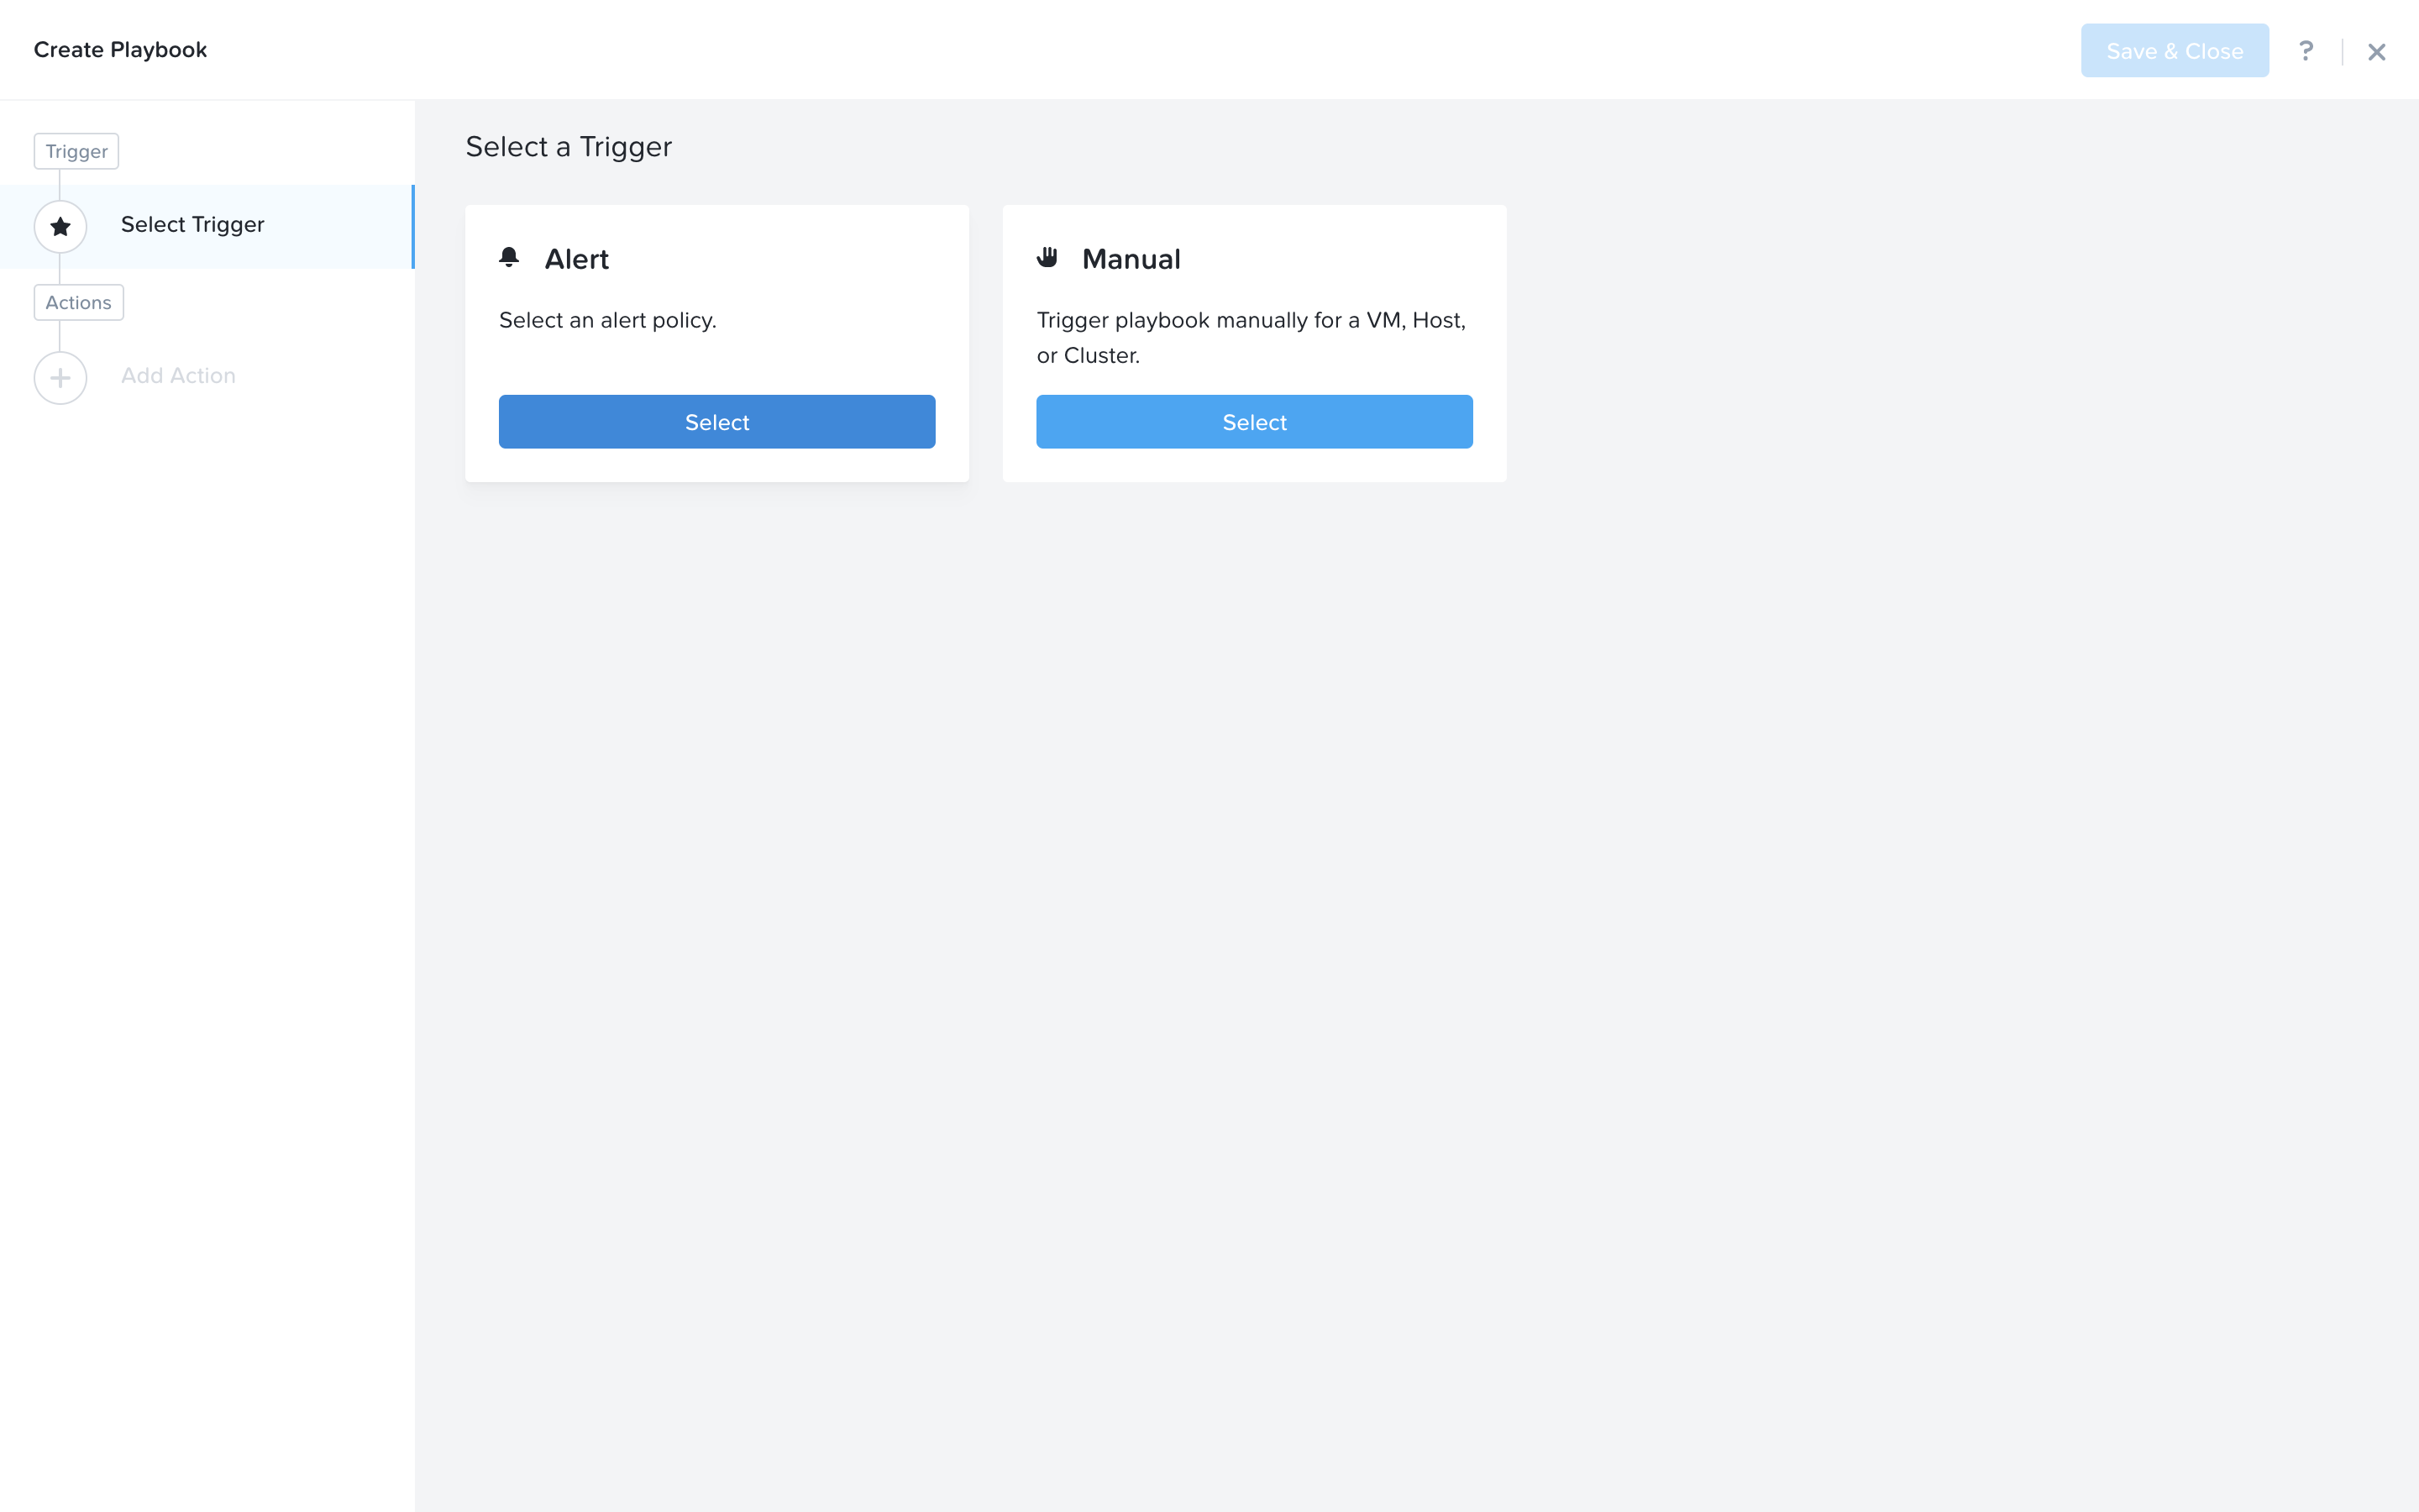The width and height of the screenshot is (2419, 1512).
Task: Click the Alert bell icon
Action: [509, 258]
